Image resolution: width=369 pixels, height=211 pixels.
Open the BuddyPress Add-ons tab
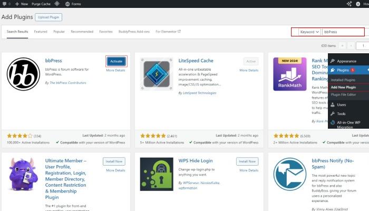pyautogui.click(x=134, y=32)
